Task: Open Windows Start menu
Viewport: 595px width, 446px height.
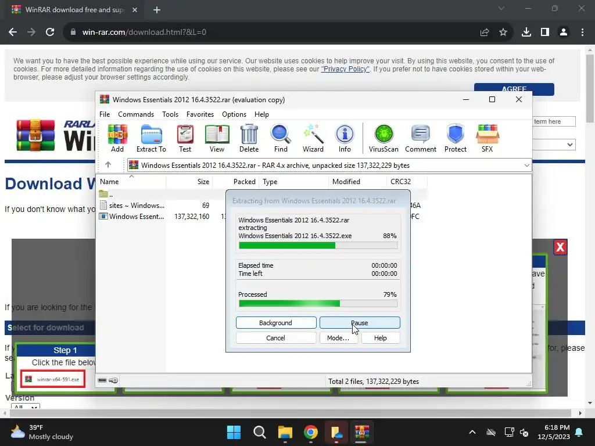Action: point(234,432)
